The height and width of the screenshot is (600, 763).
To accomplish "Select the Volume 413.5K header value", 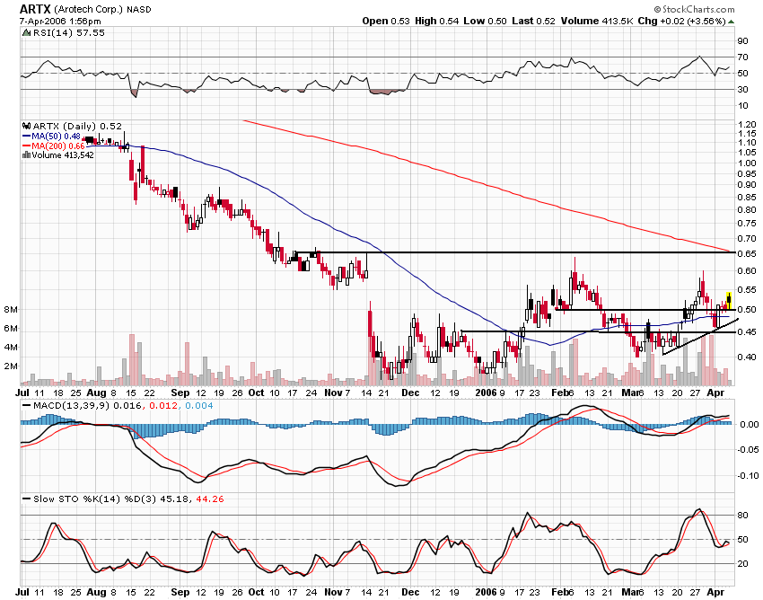I will (598, 21).
